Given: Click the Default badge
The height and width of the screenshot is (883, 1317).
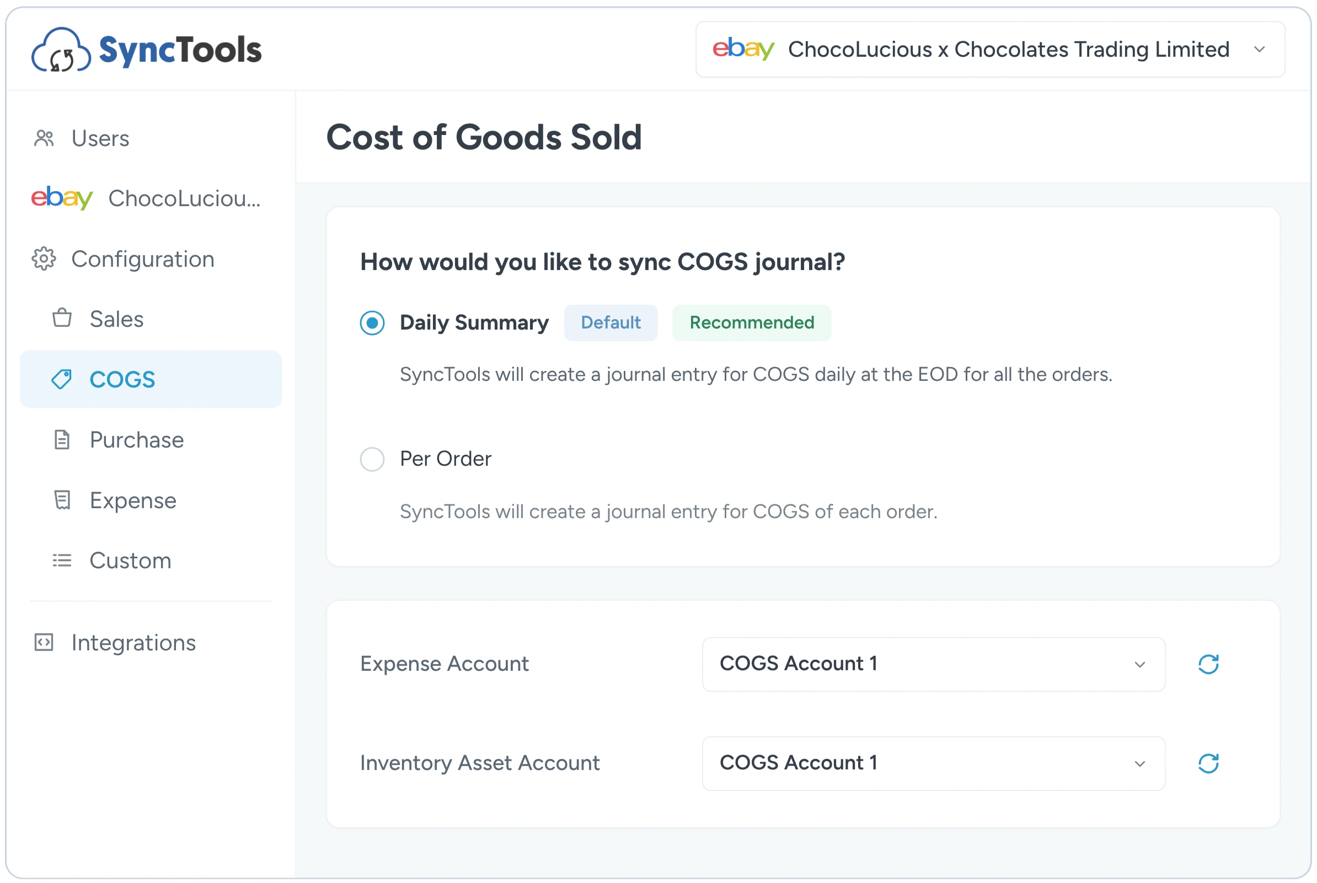Looking at the screenshot, I should click(x=611, y=322).
